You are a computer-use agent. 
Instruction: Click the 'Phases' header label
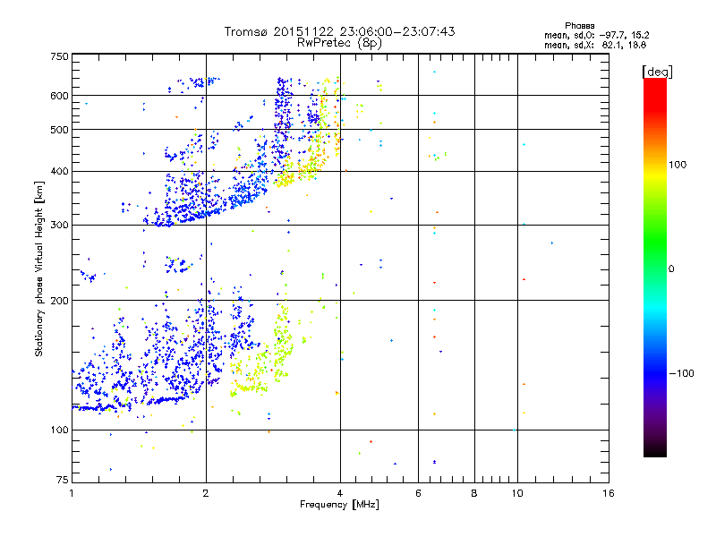tap(579, 26)
